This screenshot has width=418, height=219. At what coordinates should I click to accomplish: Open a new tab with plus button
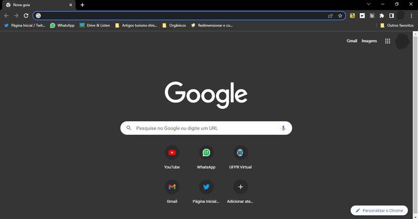point(83,5)
